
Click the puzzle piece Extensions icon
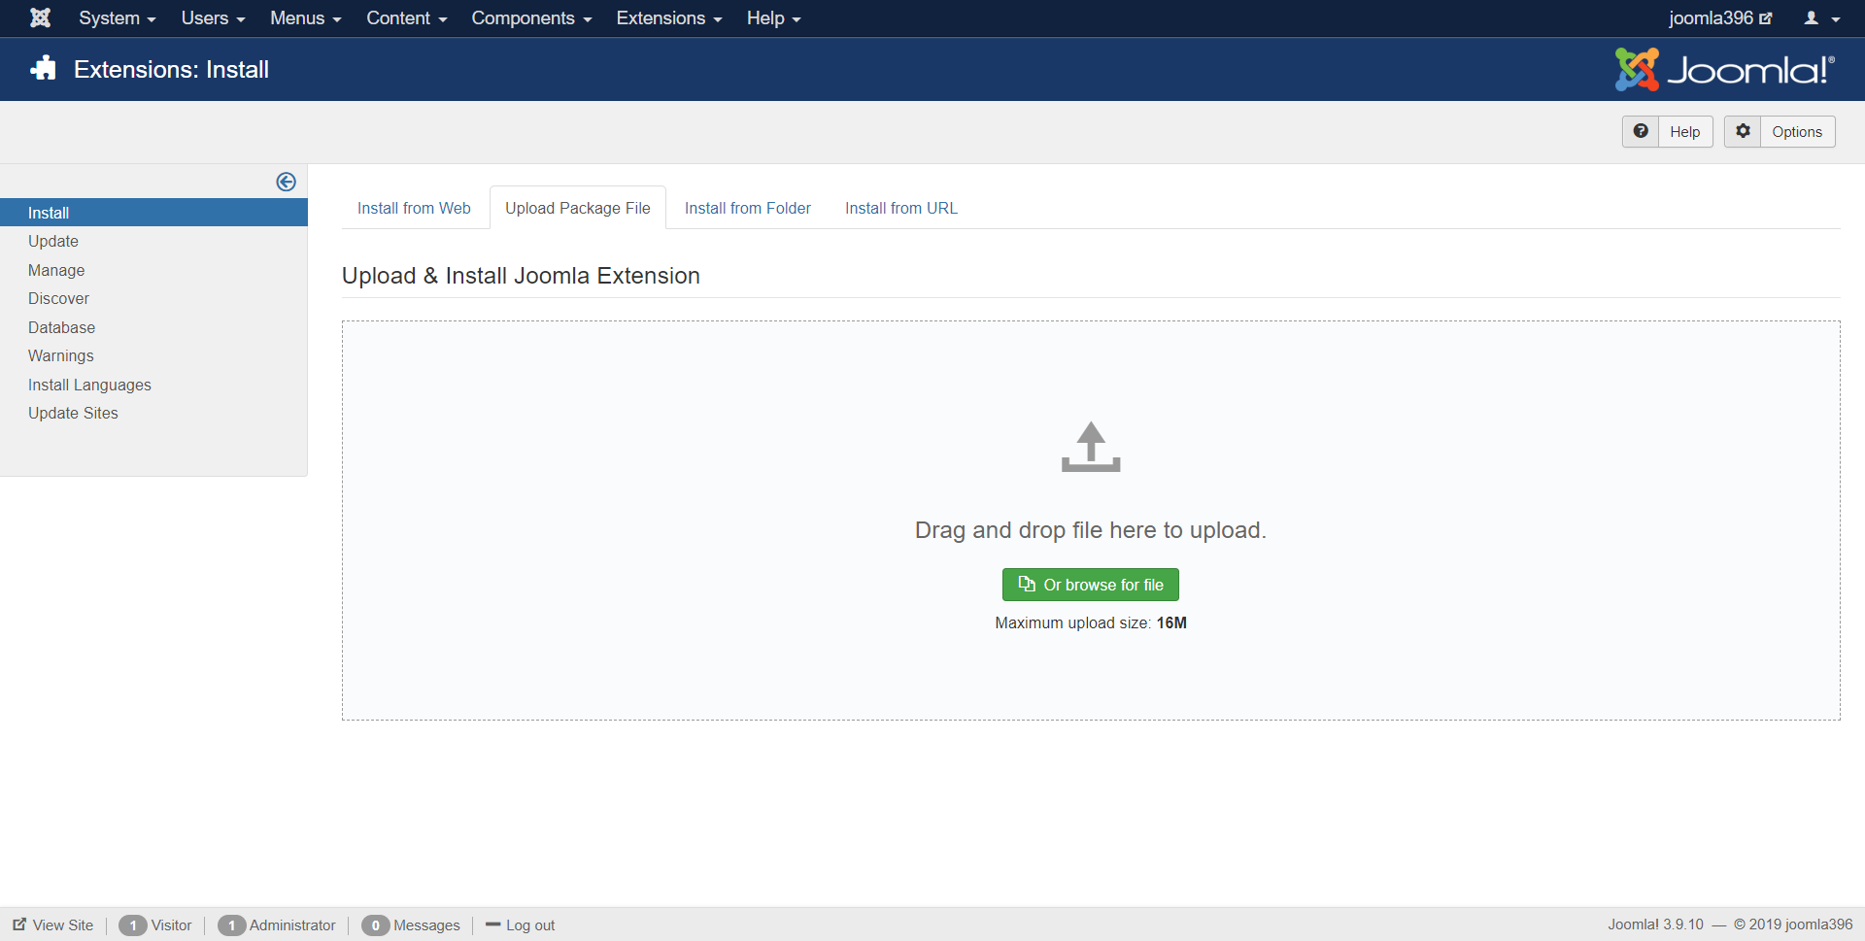pyautogui.click(x=44, y=69)
